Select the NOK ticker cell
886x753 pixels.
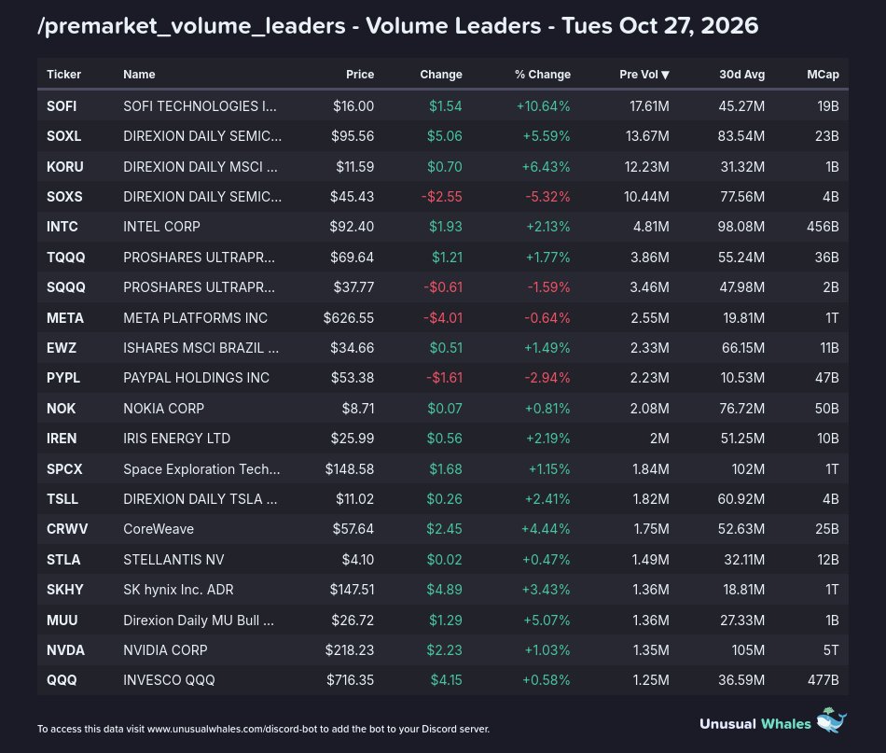(x=61, y=409)
